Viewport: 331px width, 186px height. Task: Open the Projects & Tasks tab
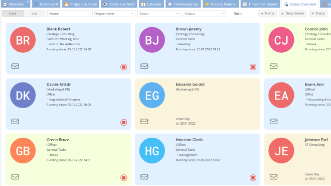click(81, 4)
